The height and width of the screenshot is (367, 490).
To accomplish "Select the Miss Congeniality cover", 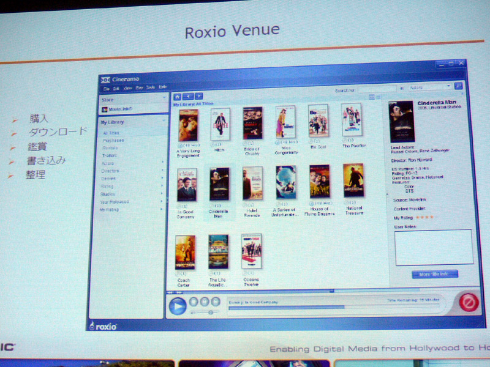I will tap(285, 122).
